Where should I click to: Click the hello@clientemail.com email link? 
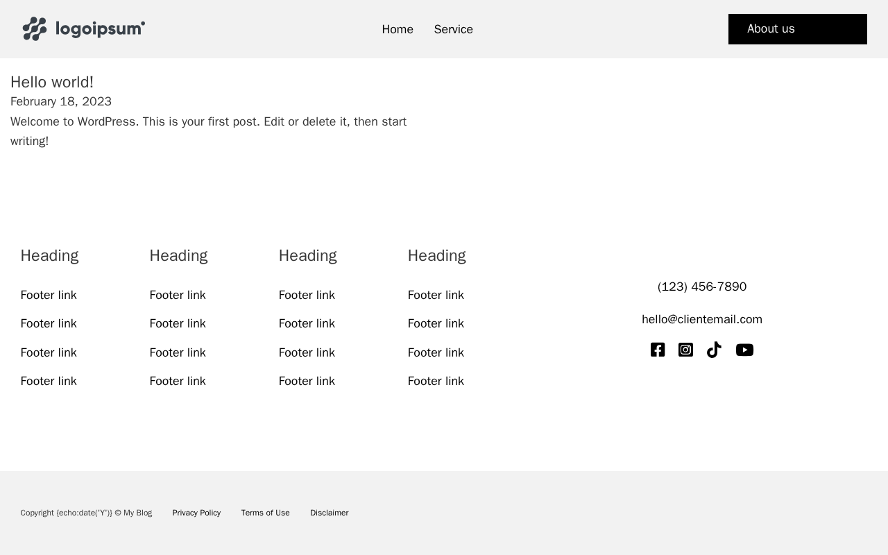click(x=701, y=319)
